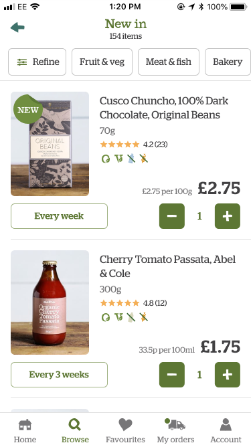Tap the Browse search tab

(75, 430)
